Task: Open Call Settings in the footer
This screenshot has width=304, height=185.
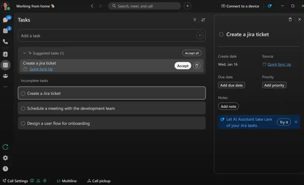Action: click(x=15, y=181)
